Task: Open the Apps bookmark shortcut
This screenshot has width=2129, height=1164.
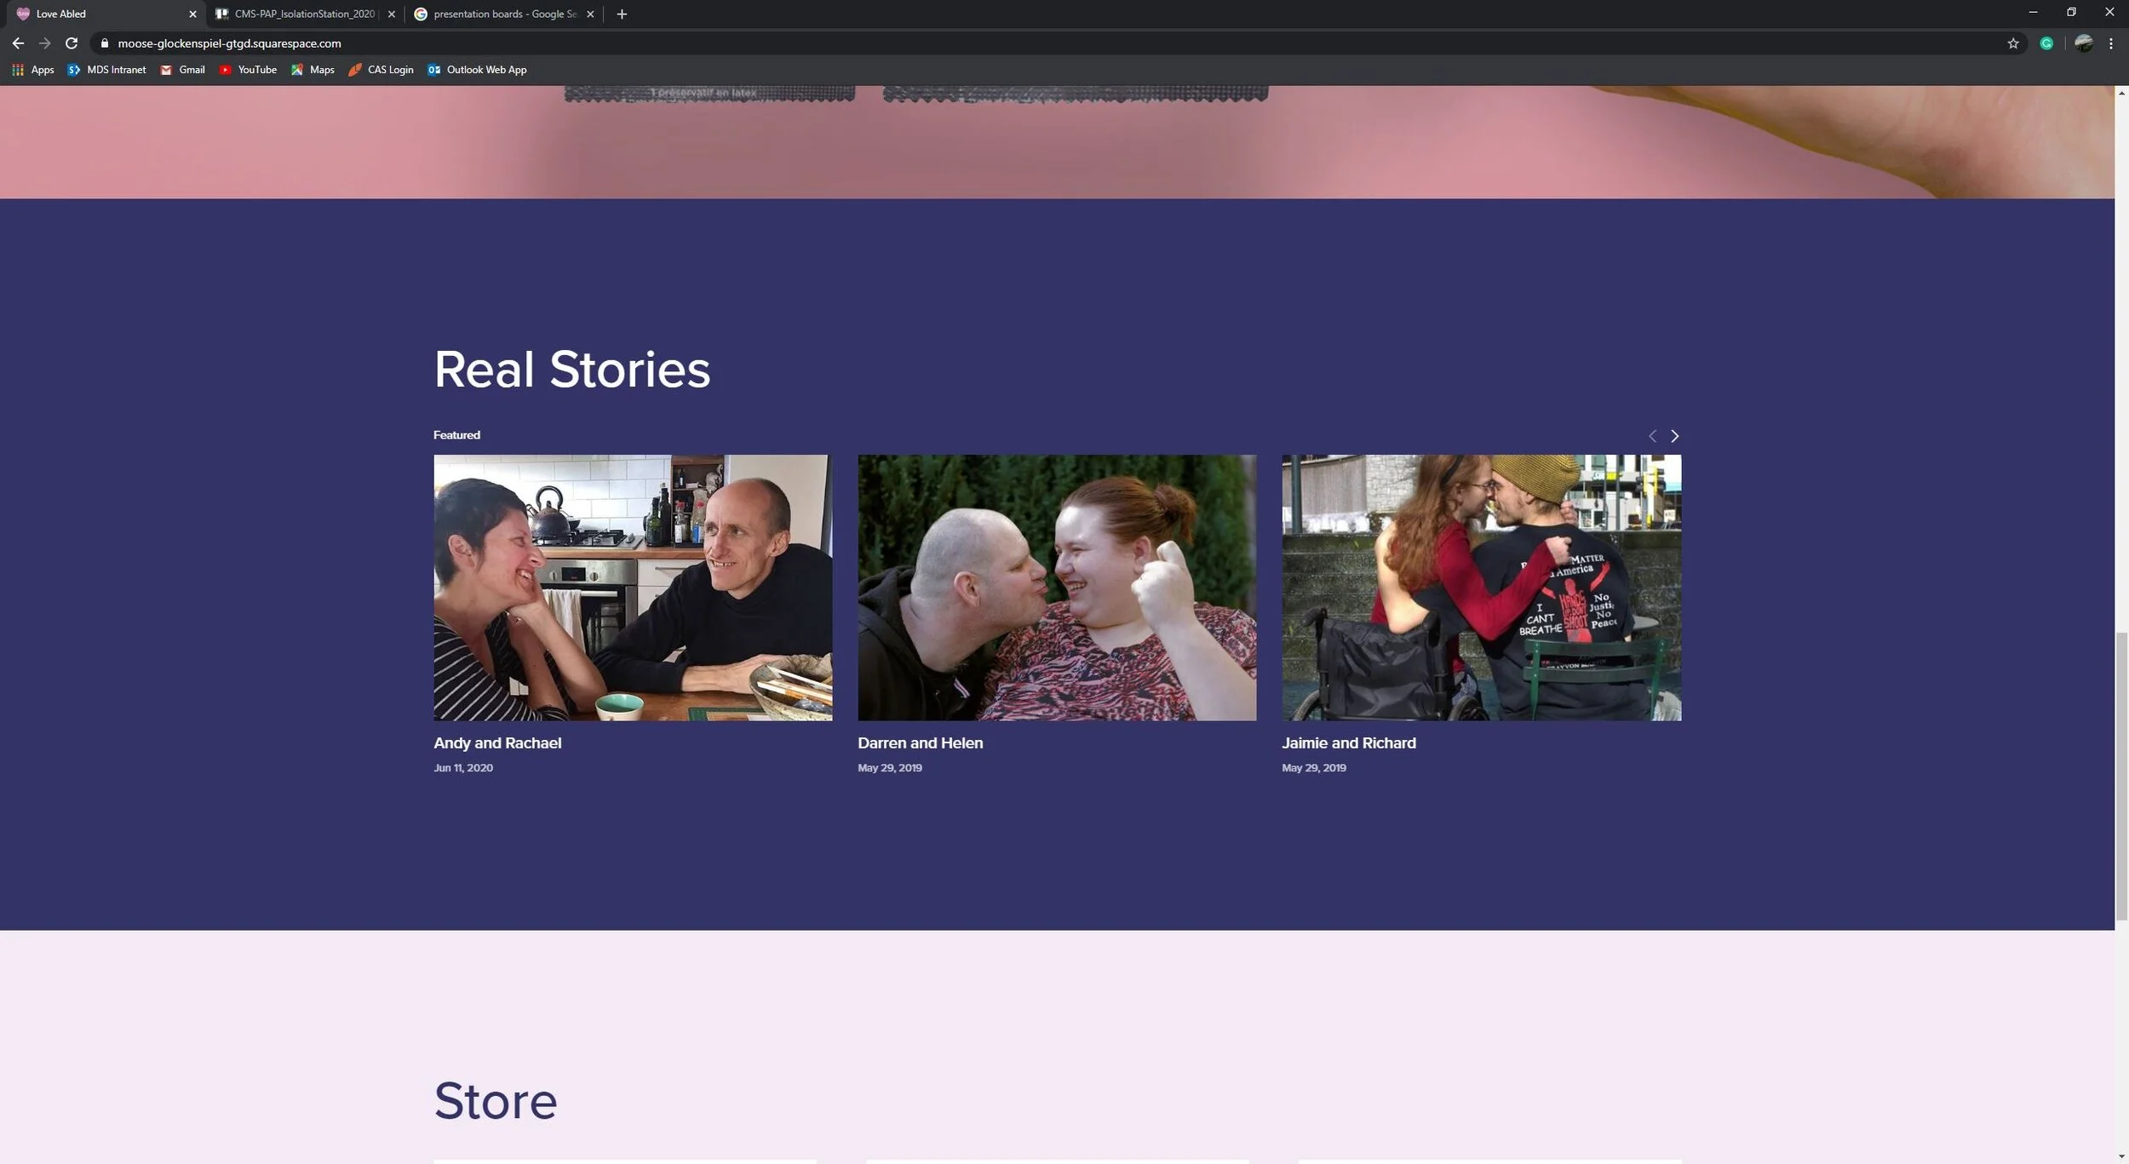Action: pyautogui.click(x=33, y=70)
